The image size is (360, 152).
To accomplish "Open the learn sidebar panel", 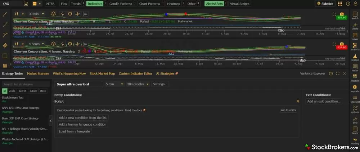I will tap(355, 130).
